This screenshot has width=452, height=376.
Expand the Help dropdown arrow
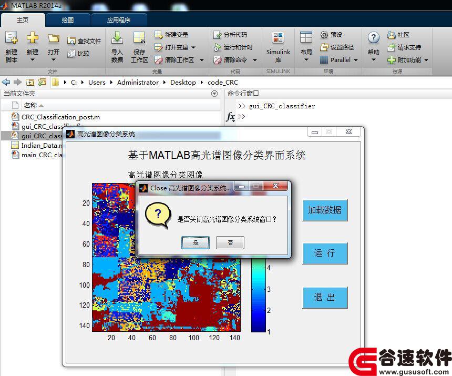pyautogui.click(x=374, y=60)
